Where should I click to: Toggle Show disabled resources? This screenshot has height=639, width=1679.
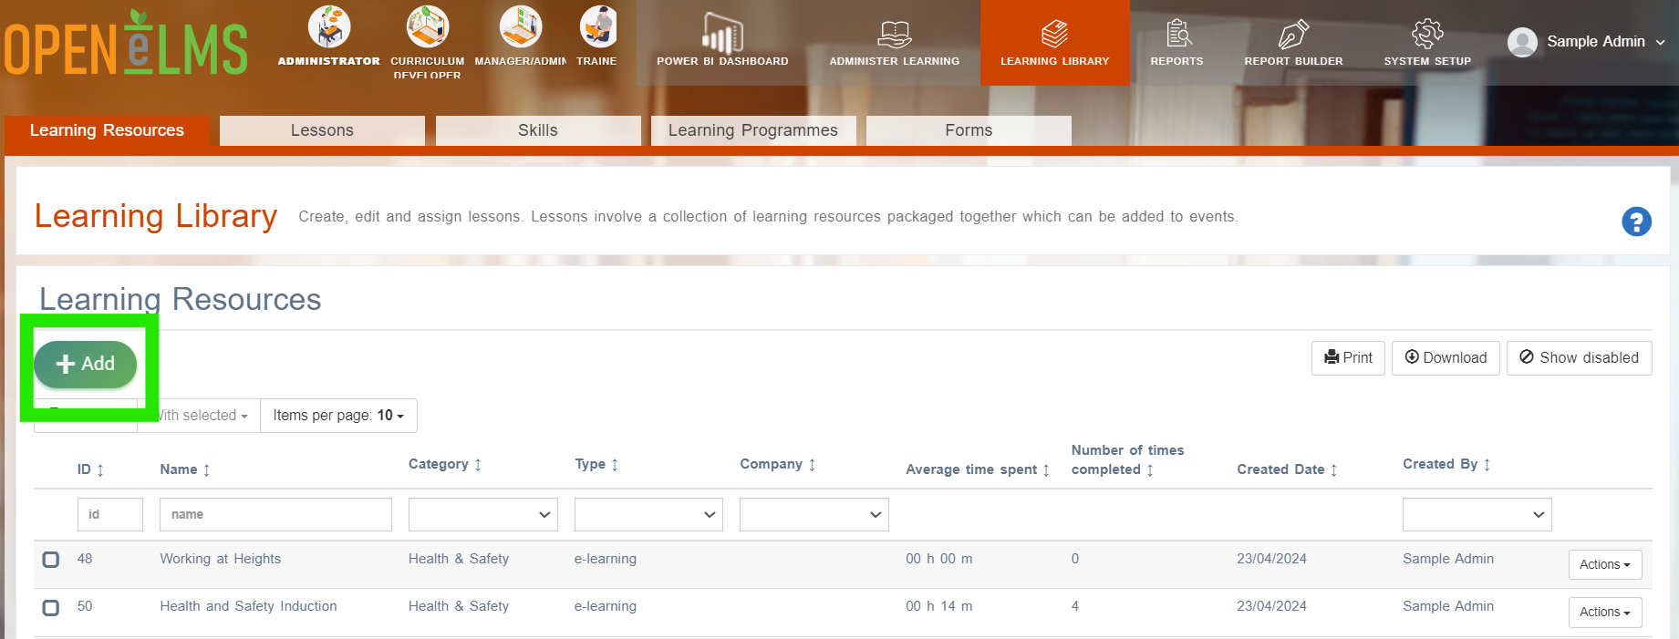[x=1579, y=358]
